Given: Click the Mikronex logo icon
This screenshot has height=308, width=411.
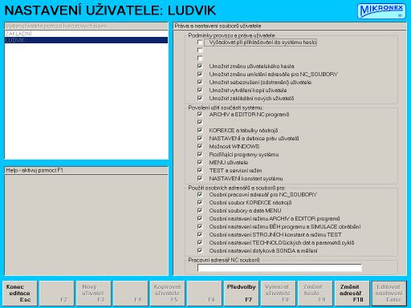Looking at the screenshot, I should click(381, 10).
